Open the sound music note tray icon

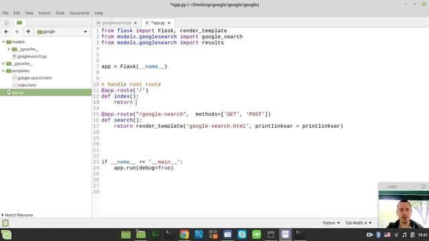(404, 235)
